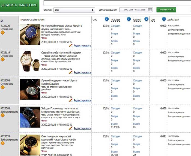Open Настройки for ad 4722055
This screenshot has width=191, height=156.
[174, 136]
